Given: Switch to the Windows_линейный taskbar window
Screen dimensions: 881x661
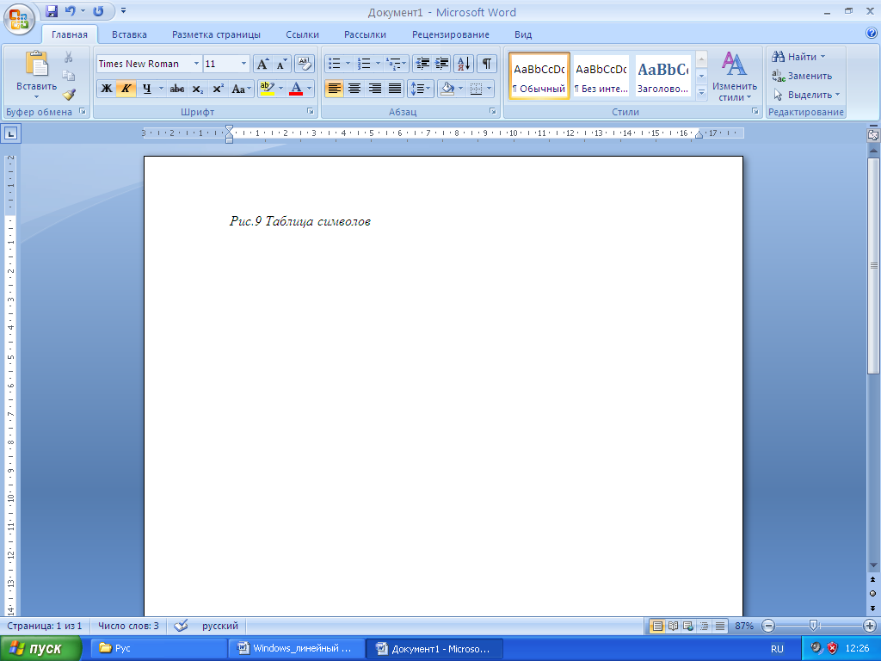Looking at the screenshot, I should [x=297, y=649].
